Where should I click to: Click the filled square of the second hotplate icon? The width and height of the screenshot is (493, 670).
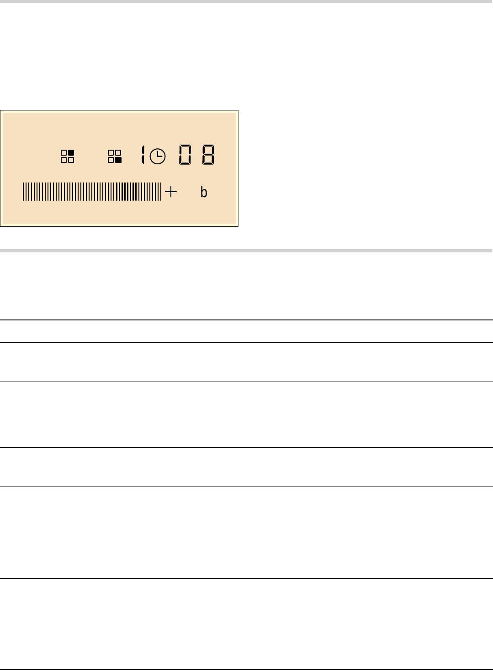pos(118,160)
